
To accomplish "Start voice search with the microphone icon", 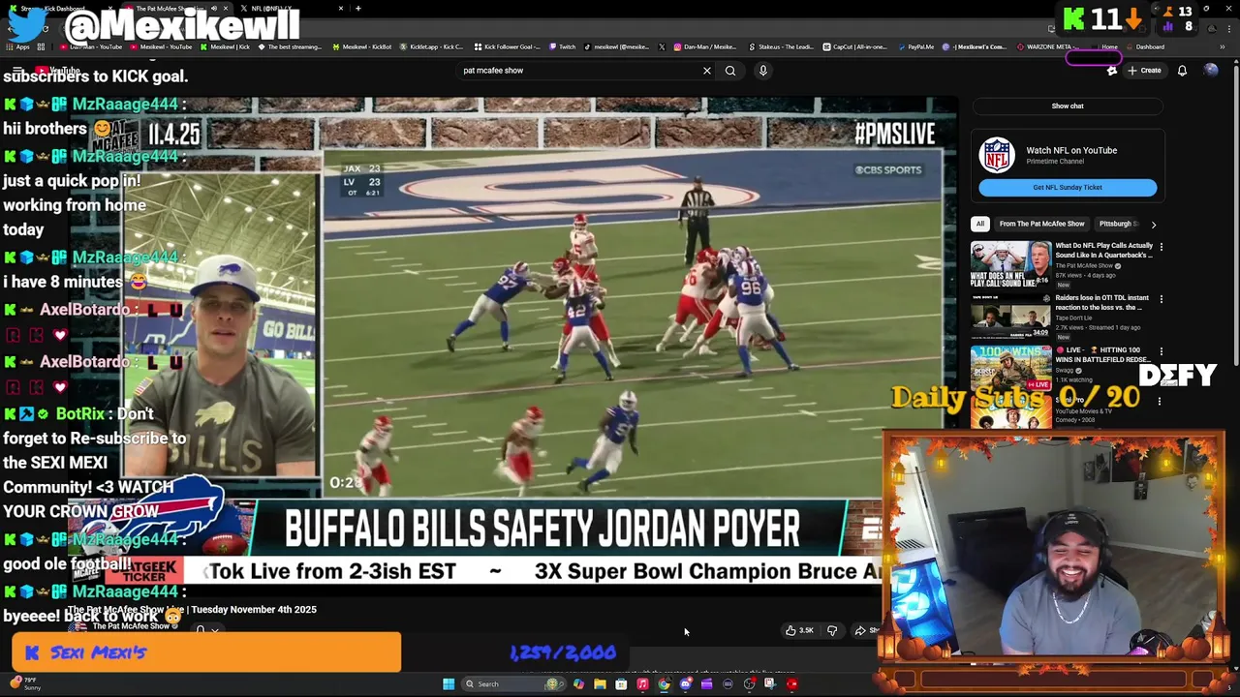I will 763,71.
